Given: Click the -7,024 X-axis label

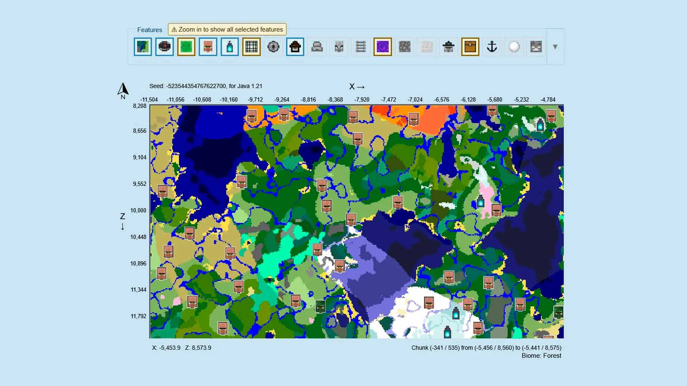Looking at the screenshot, I should coord(415,100).
